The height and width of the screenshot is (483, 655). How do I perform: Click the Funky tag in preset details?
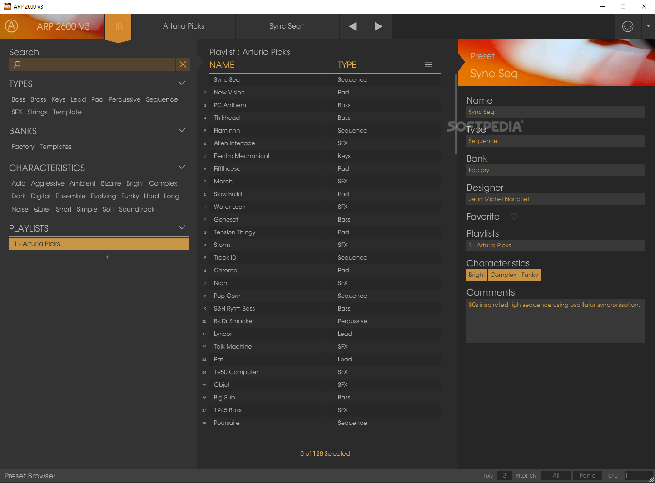[x=530, y=275]
